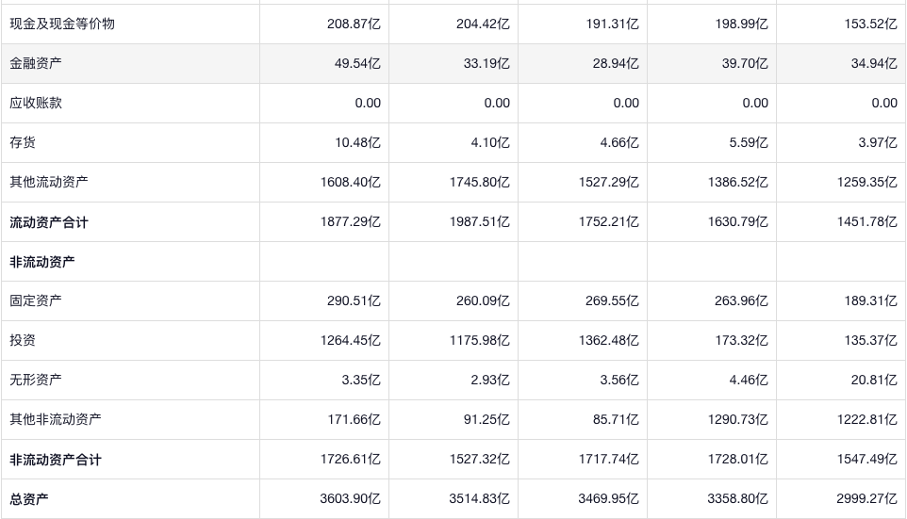Select the 固定资产 row label

36,300
